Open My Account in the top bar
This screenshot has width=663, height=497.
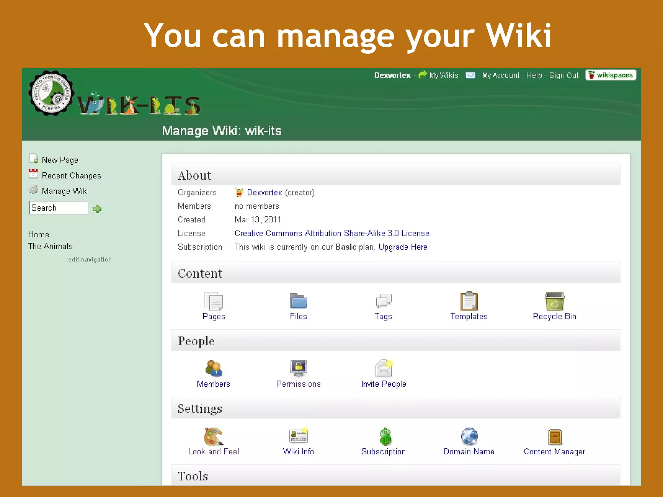tap(500, 75)
